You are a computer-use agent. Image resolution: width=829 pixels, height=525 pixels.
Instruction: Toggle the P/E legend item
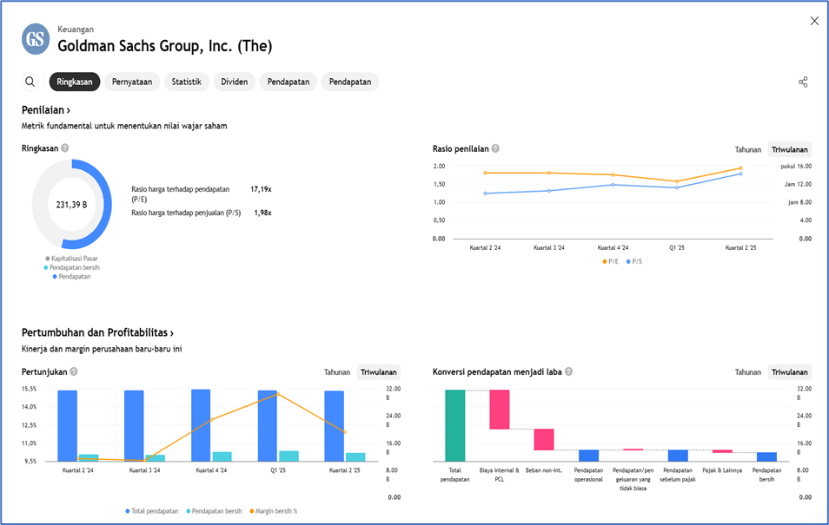pyautogui.click(x=613, y=261)
